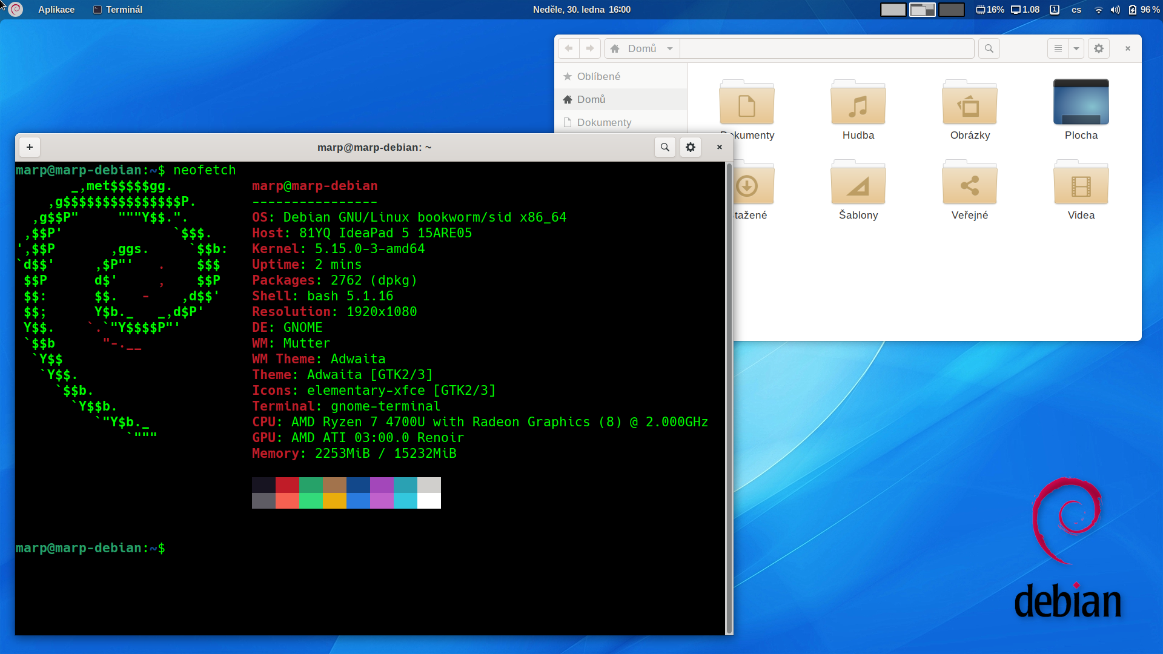This screenshot has height=654, width=1163.
Task: Click the system load 1.08 indicator
Action: click(1025, 10)
